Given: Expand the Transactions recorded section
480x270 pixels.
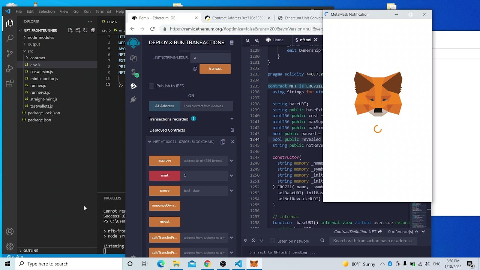Looking at the screenshot, I should pyautogui.click(x=232, y=119).
